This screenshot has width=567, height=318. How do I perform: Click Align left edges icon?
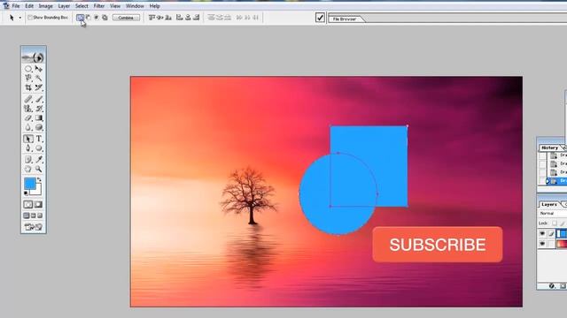point(179,18)
